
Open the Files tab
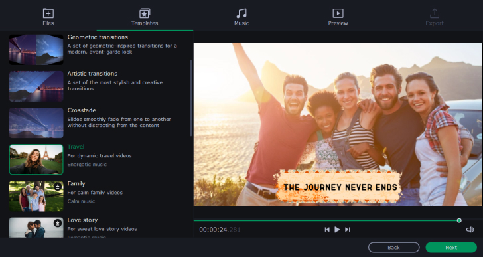tap(48, 17)
